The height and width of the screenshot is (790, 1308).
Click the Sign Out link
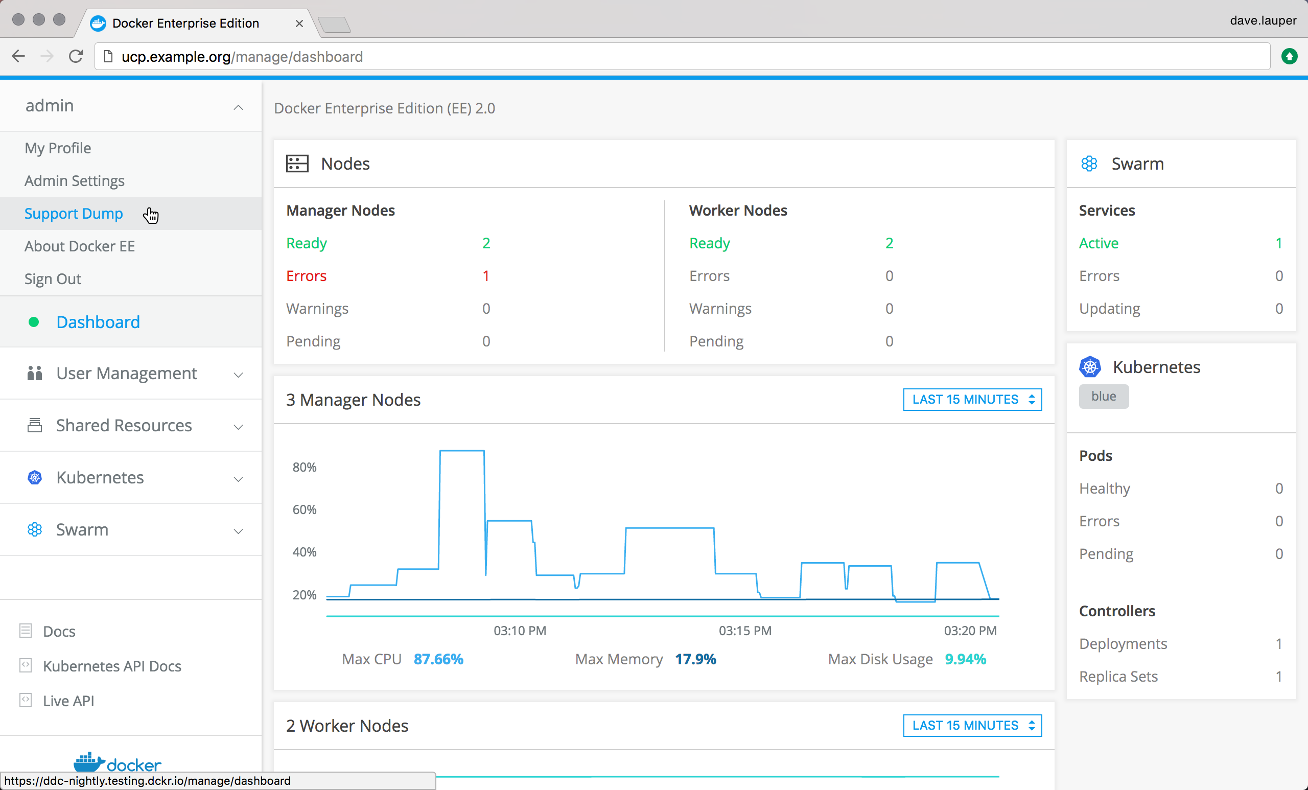tap(53, 278)
